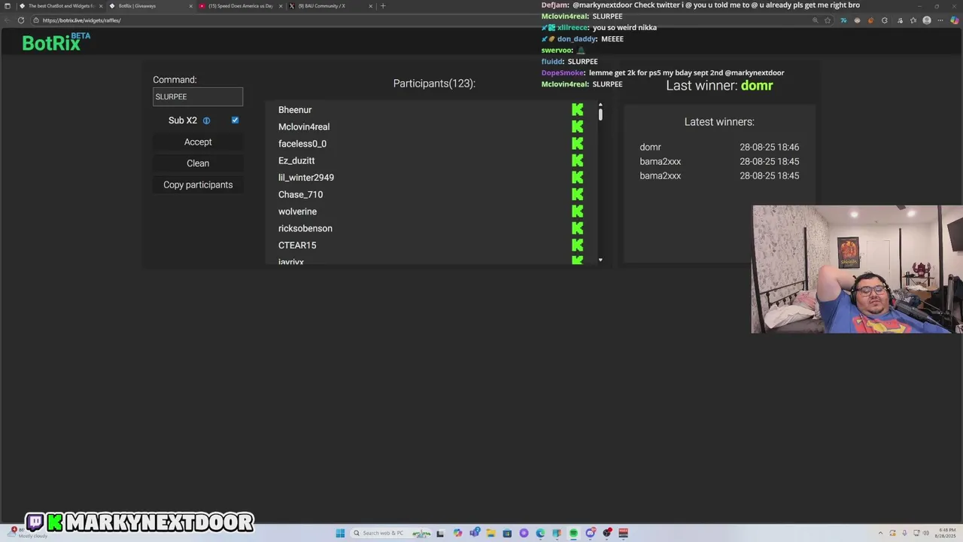Select participant Bheenur
This screenshot has width=963, height=542.
pyautogui.click(x=295, y=110)
